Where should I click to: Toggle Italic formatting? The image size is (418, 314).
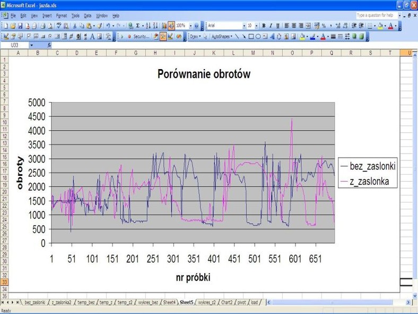click(271, 26)
